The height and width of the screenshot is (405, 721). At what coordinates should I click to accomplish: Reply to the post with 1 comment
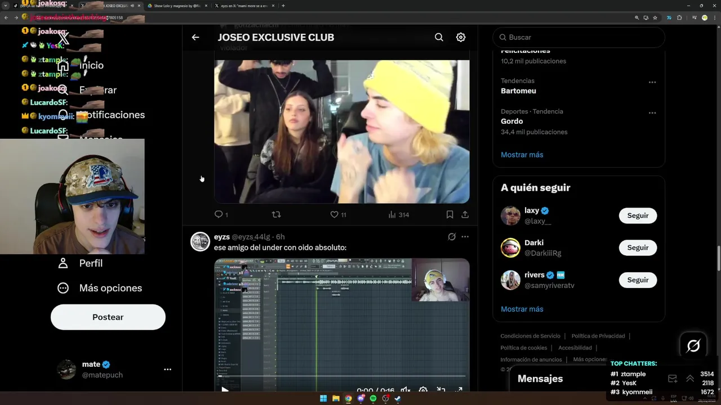click(221, 214)
